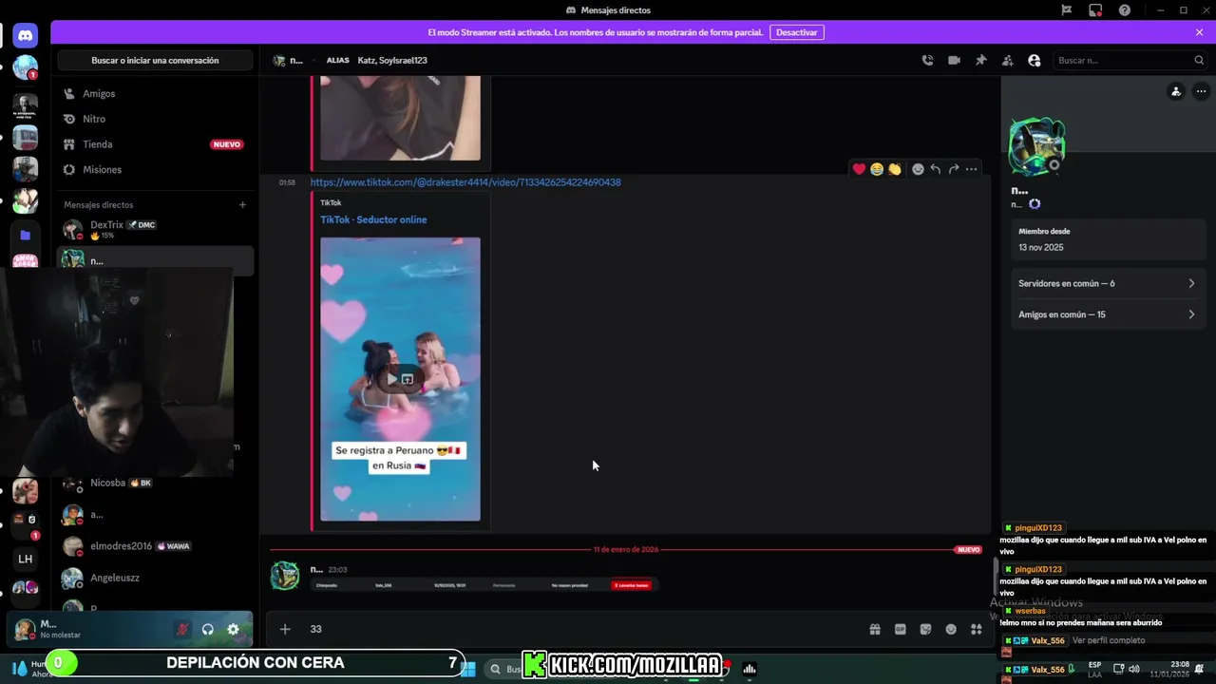Click friend status icon in profile panel
1216x684 pixels.
(1176, 91)
